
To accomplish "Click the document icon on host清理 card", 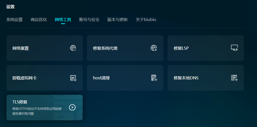I will tap(154, 78).
